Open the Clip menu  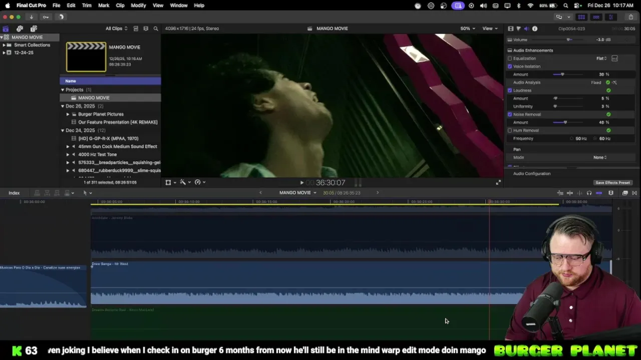pos(120,5)
